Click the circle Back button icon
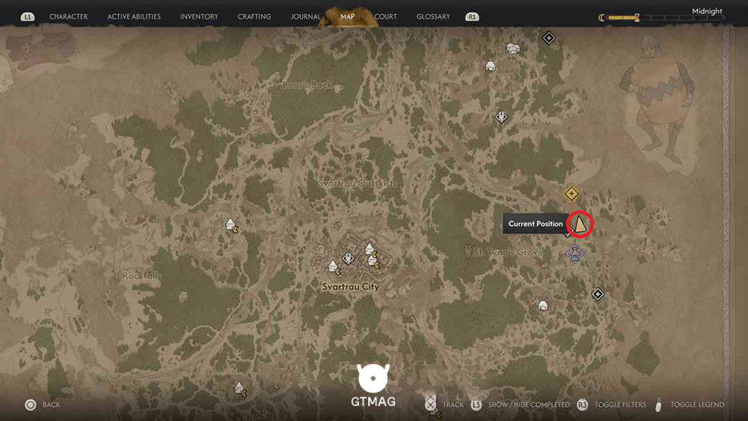748x421 pixels. coord(31,405)
